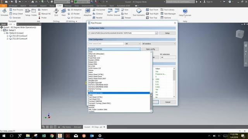Choose XML Cutter Location Data entry
The image size is (248, 139).
pos(119,109)
